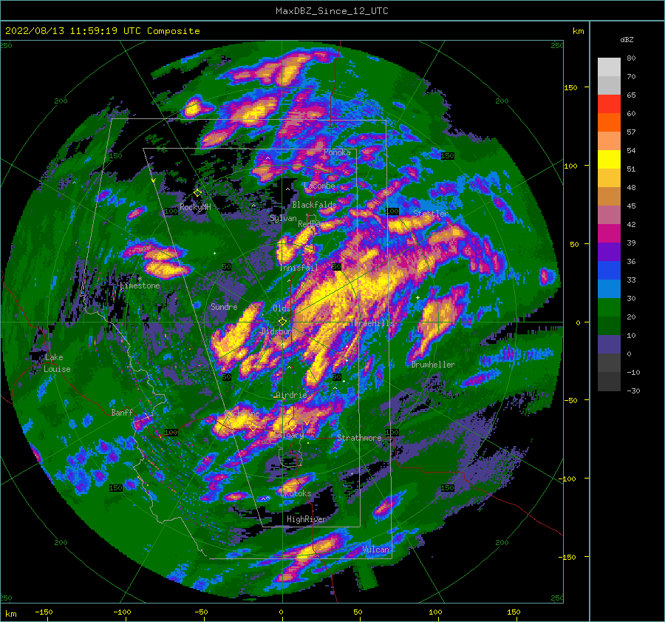Click the 45 value on the dBZ legend
Viewport: 665px width, 622px height.
point(631,206)
